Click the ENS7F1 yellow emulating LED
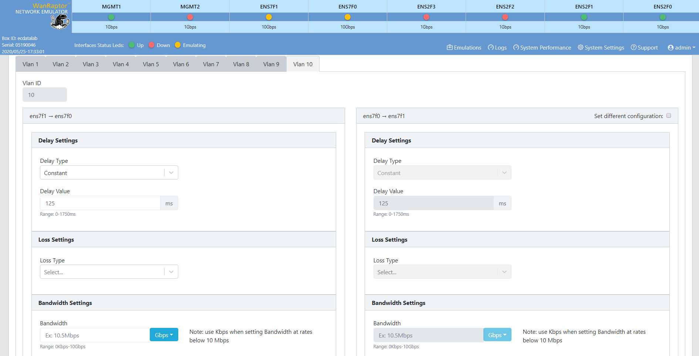This screenshot has width=699, height=356. click(x=269, y=17)
